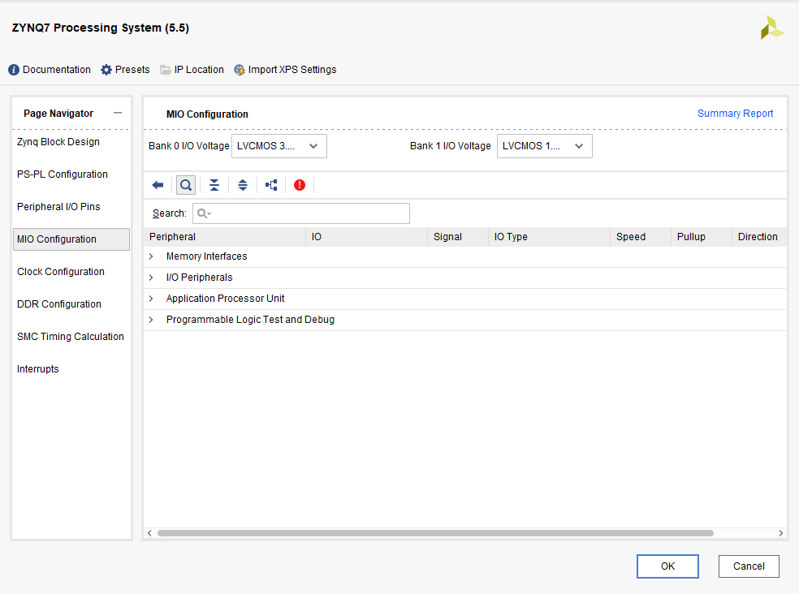Select the I/O Peripherals tree label

click(199, 278)
